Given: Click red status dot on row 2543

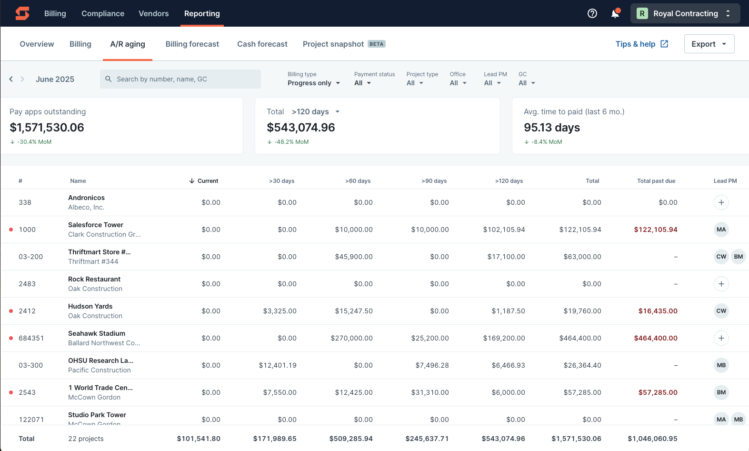Looking at the screenshot, I should click(11, 392).
